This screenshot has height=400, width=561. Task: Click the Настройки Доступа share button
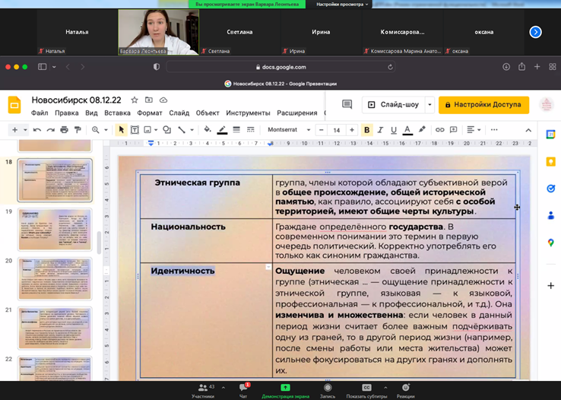[484, 105]
